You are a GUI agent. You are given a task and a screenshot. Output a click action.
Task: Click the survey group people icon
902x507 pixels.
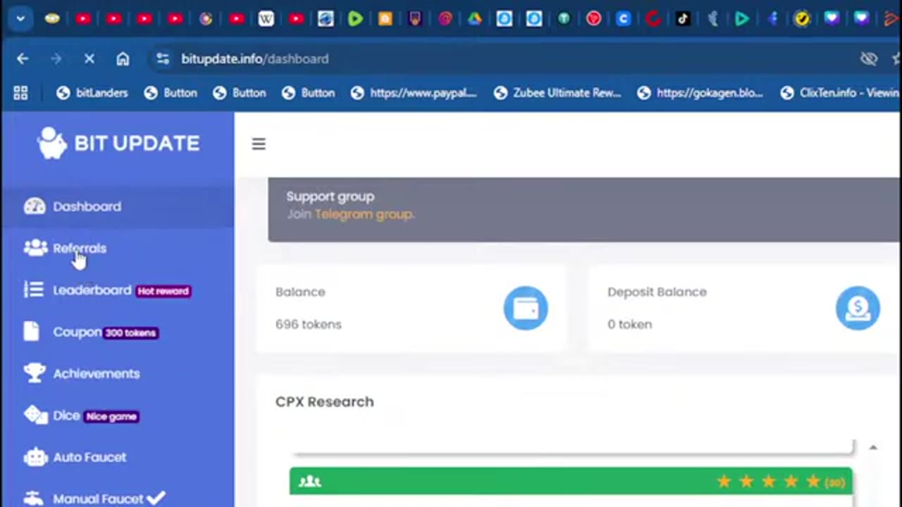click(x=310, y=482)
